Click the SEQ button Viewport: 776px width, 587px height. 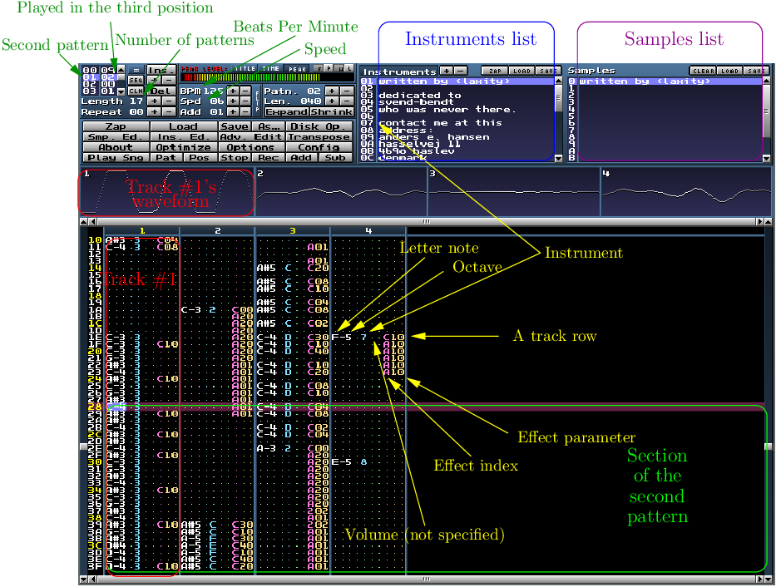point(136,80)
